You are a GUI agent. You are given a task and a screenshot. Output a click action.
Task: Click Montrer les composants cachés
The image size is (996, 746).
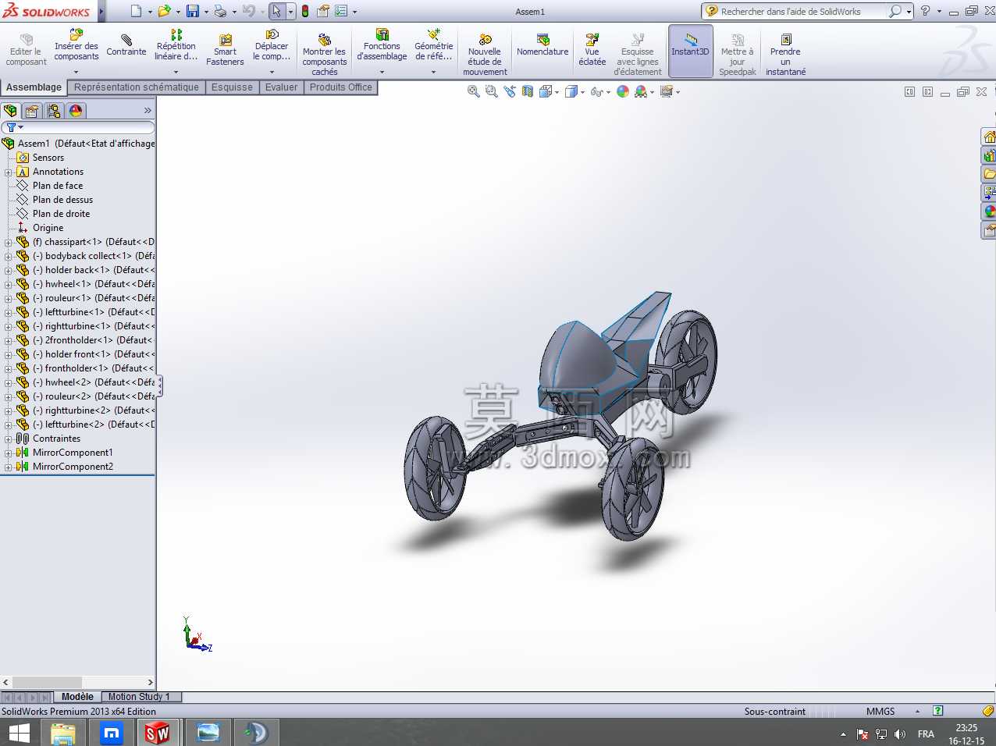[325, 55]
